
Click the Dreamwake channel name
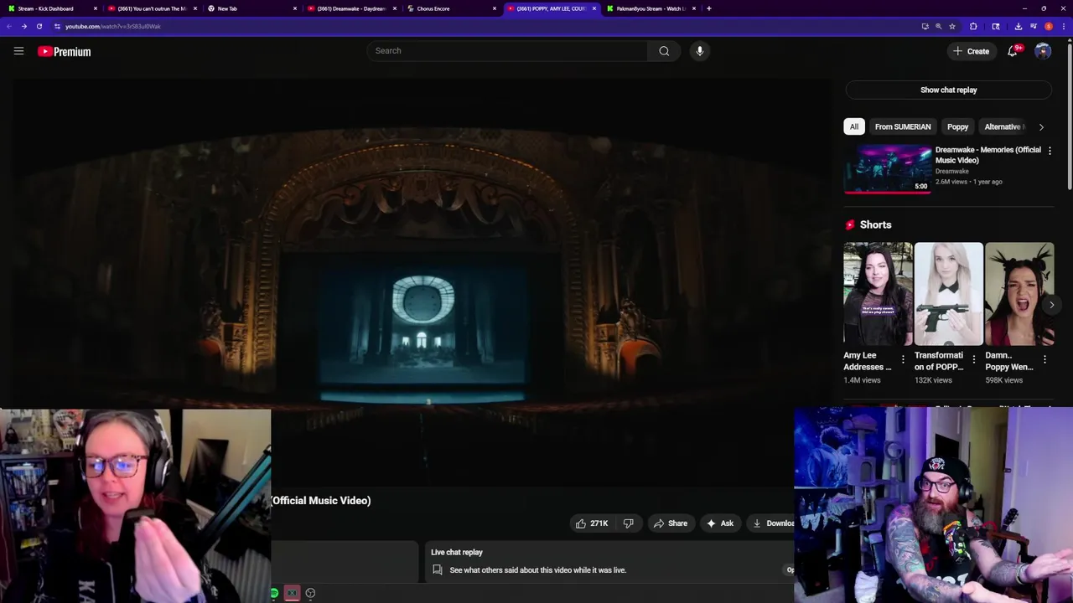[x=951, y=171]
